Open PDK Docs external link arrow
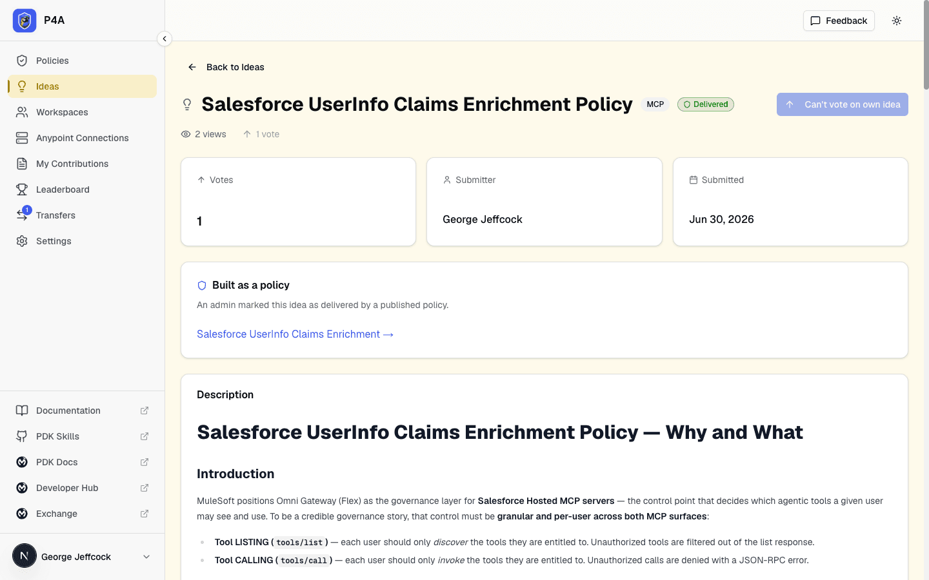929x580 pixels. (145, 462)
